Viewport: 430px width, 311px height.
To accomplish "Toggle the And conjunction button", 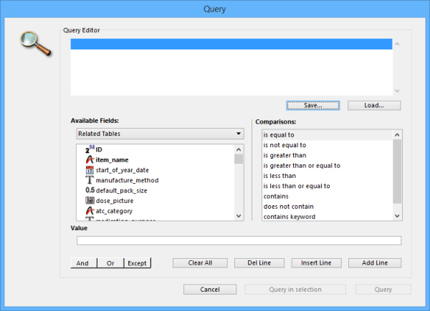I will tap(82, 263).
